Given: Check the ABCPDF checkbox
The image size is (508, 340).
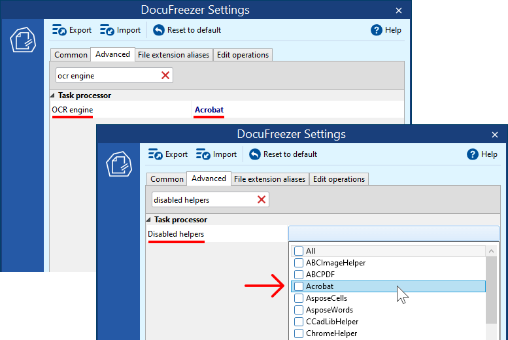Looking at the screenshot, I should pos(299,275).
